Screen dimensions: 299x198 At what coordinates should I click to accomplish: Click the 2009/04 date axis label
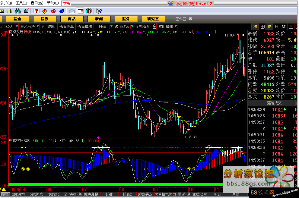click(x=17, y=190)
